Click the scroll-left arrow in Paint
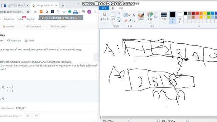217x122 pixels. pos(101,117)
